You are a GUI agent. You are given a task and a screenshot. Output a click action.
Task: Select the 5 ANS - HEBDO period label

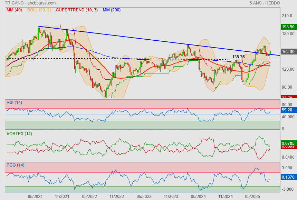tap(265, 3)
